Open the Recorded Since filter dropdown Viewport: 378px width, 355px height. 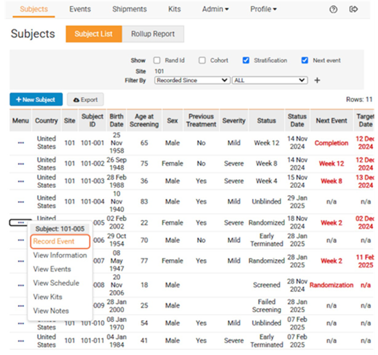[192, 80]
